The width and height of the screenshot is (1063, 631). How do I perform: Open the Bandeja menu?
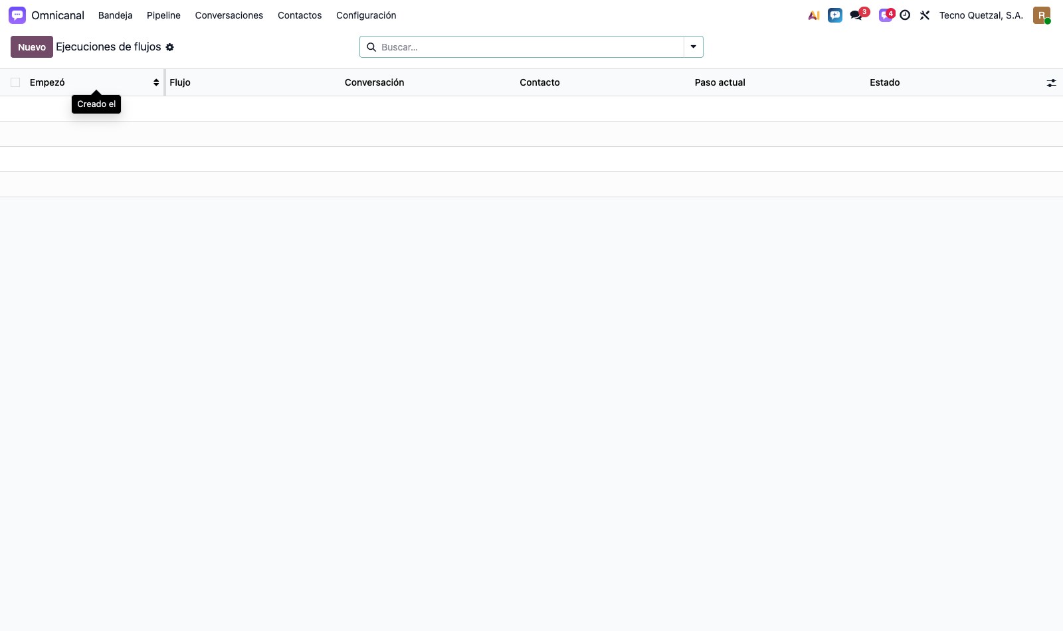115,15
